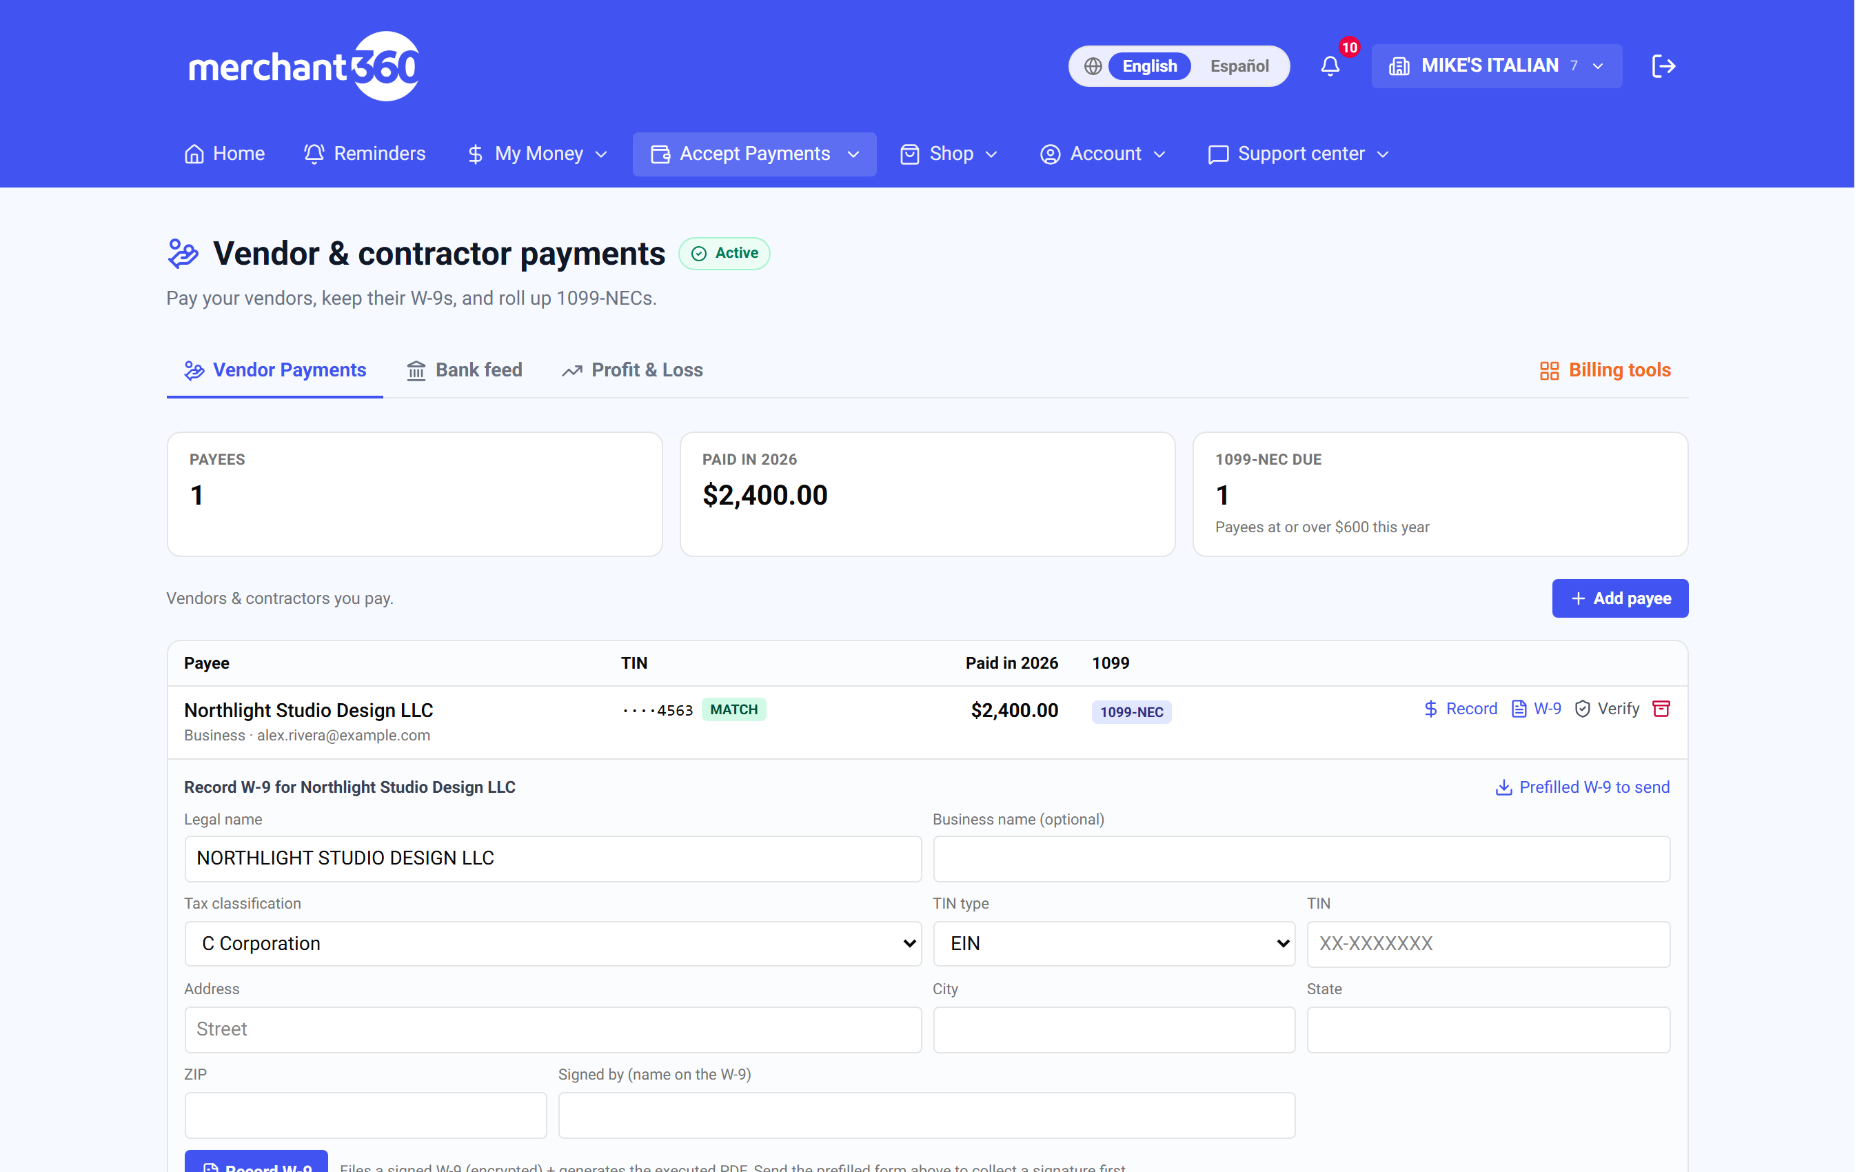The image size is (1875, 1172).
Task: Expand the My Money menu
Action: click(537, 154)
